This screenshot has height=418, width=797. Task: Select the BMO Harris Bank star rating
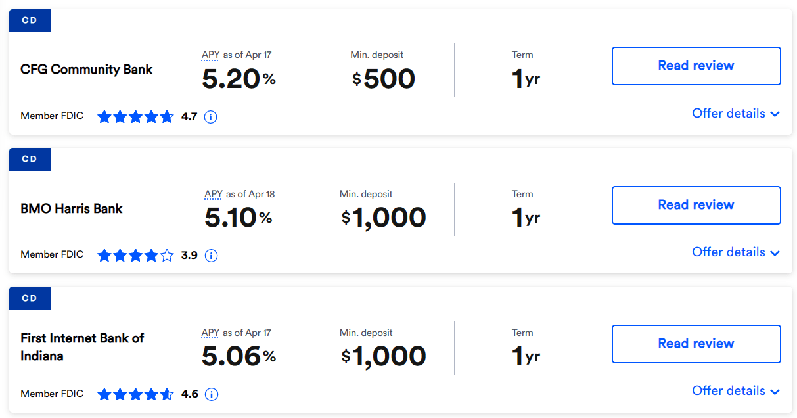135,256
